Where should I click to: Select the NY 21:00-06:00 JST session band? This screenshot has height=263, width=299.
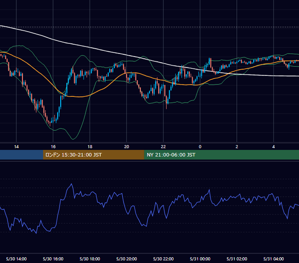221,155
